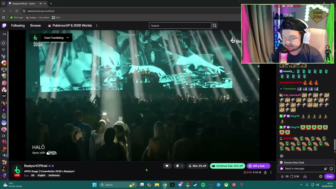
Task: Reload the page in Chrome
Action: (17, 11)
